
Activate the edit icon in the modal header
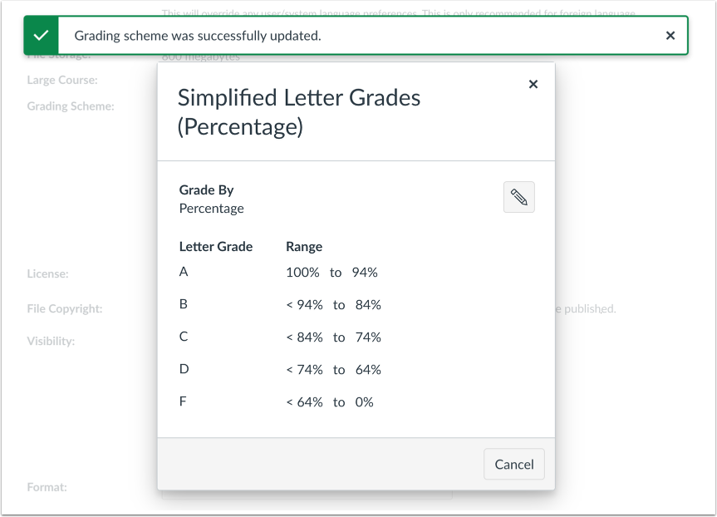point(518,197)
